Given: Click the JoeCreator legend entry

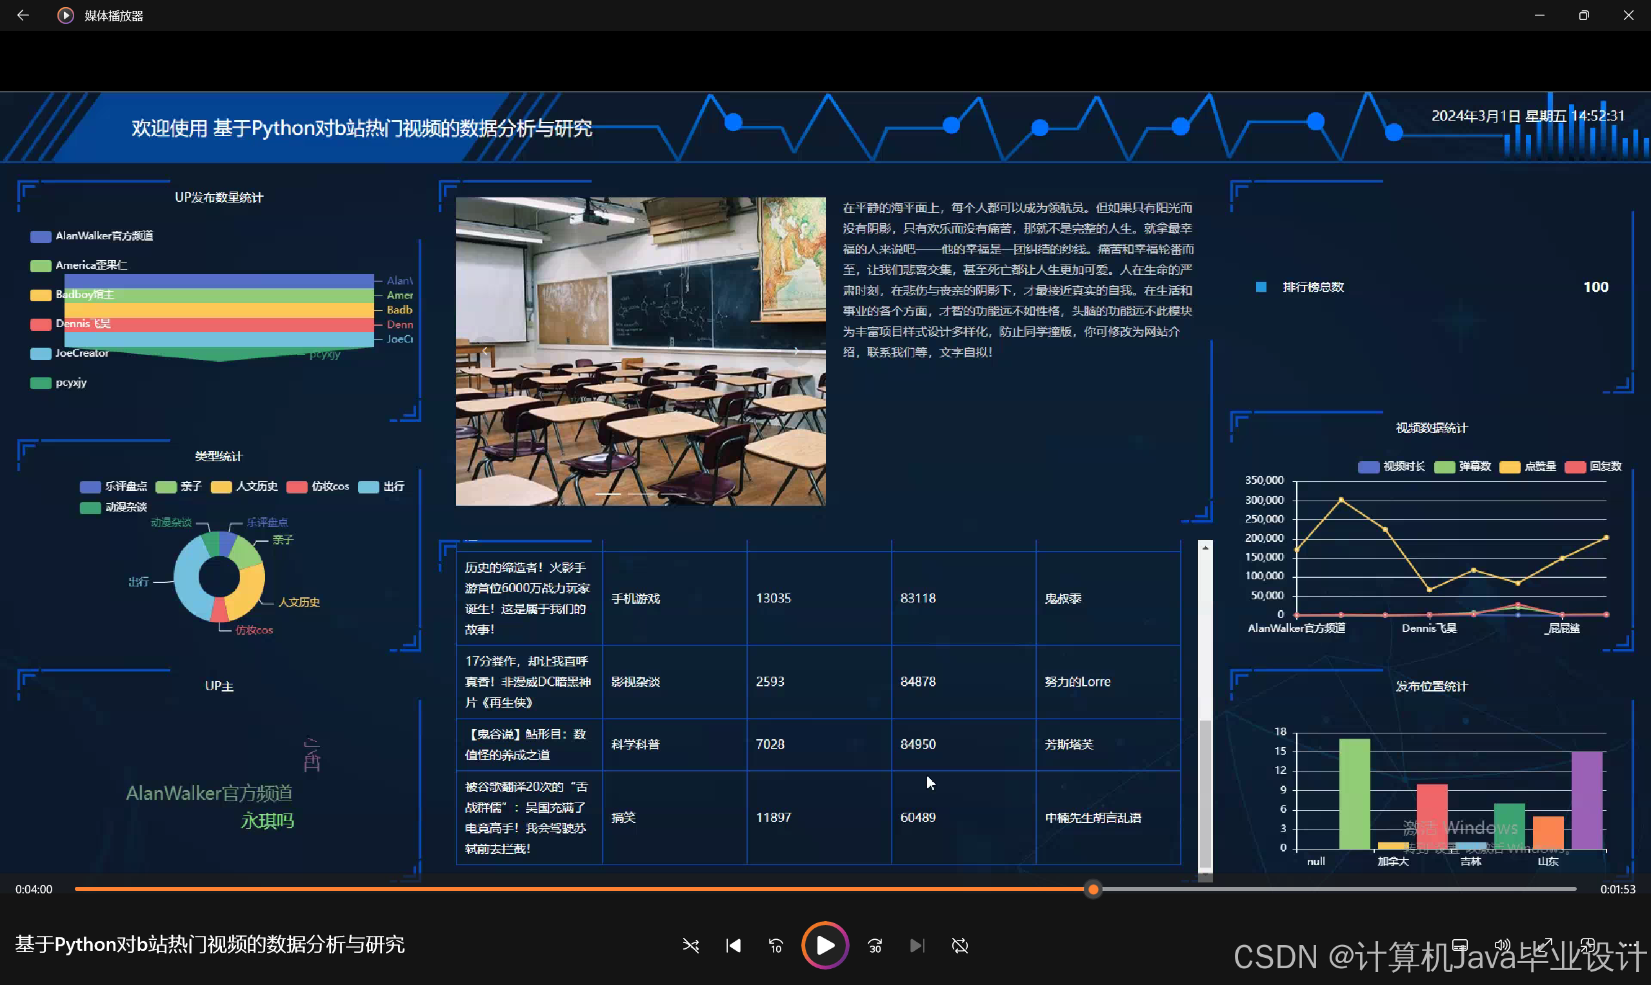Looking at the screenshot, I should tap(70, 352).
